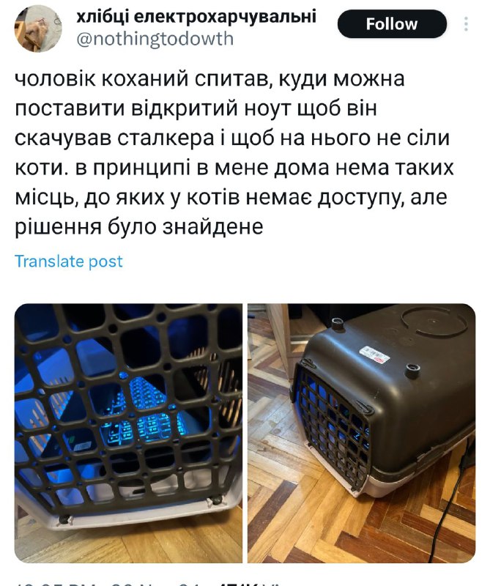This screenshot has width=490, height=586.
Task: Click the last line of text 'рішення було знайдене'
Action: click(139, 226)
